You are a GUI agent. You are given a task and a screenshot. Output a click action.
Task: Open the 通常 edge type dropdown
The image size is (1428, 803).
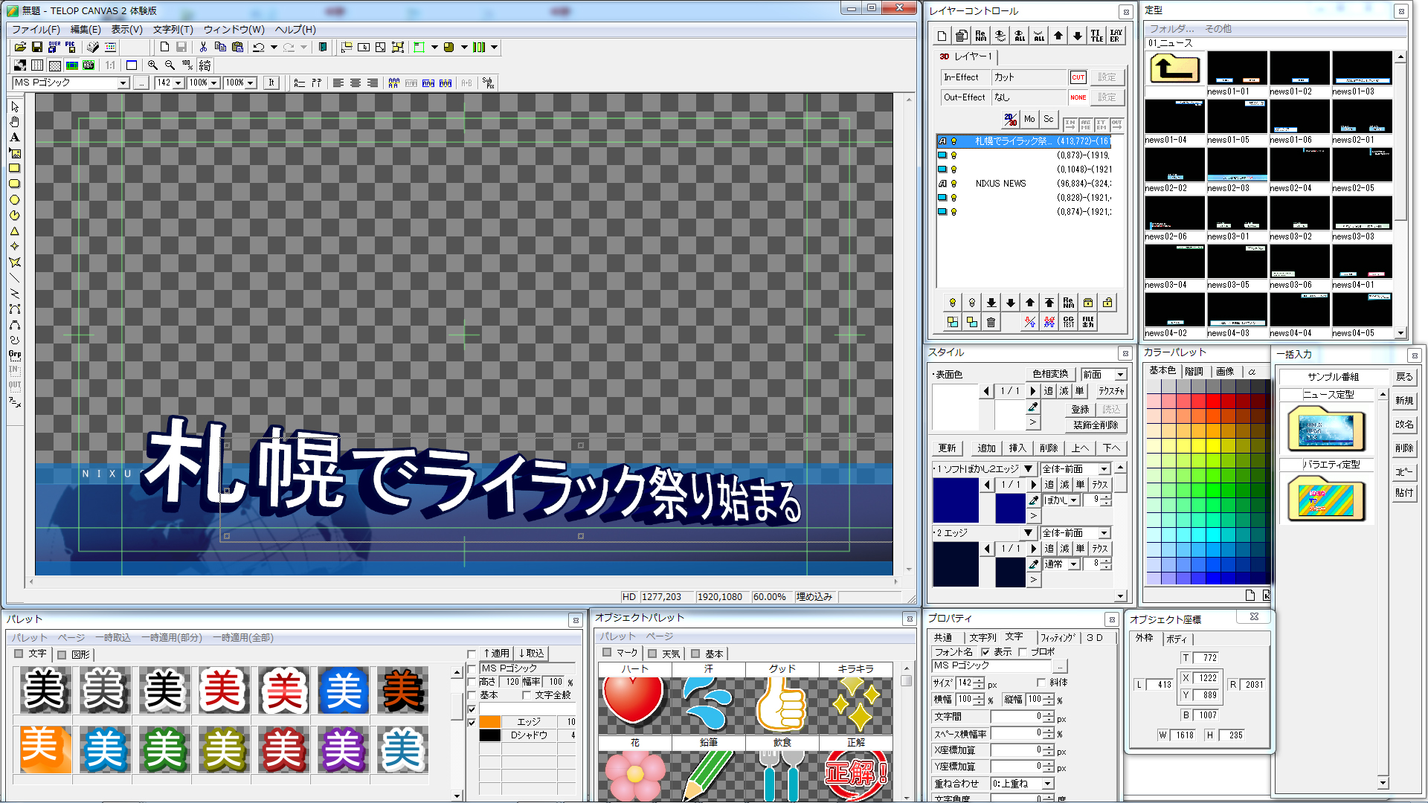[x=1073, y=564]
